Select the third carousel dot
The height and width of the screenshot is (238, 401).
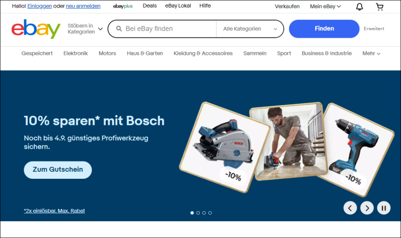pyautogui.click(x=204, y=213)
